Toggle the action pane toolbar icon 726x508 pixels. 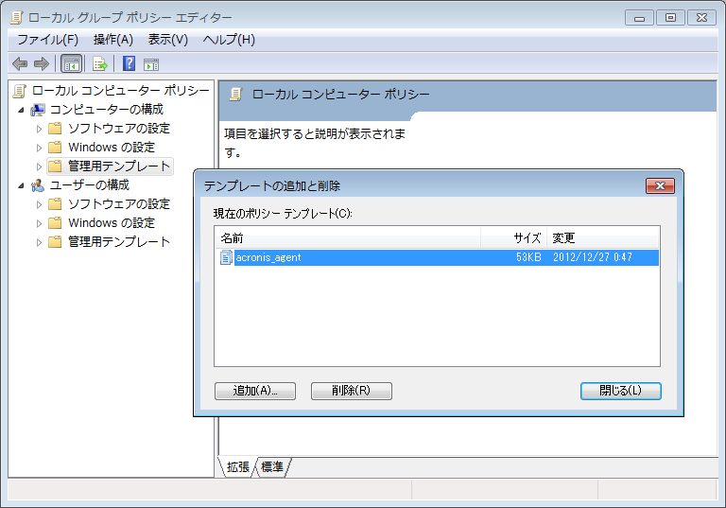pyautogui.click(x=151, y=64)
